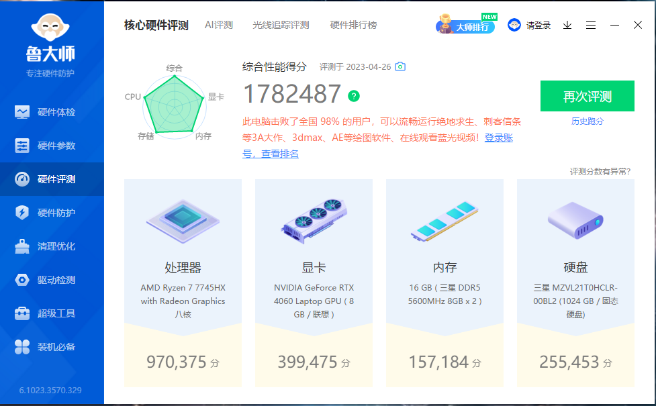
Task: Open 硬件体检 in the sidebar
Action: (x=52, y=112)
